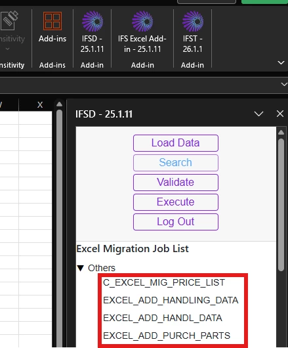Select the EXCEL_ADD_HANDLING_DATA job
This screenshot has height=348, width=288.
(x=171, y=300)
